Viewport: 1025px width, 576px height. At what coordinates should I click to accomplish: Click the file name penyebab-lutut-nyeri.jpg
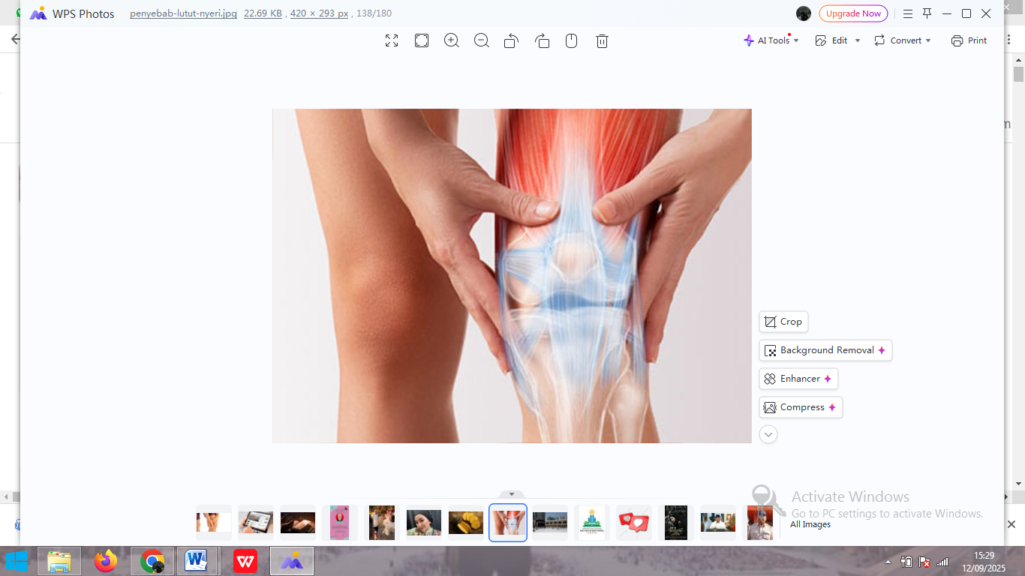tap(183, 13)
